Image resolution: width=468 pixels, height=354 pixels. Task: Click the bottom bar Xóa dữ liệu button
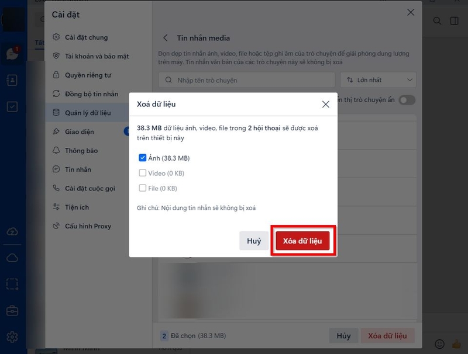[387, 336]
